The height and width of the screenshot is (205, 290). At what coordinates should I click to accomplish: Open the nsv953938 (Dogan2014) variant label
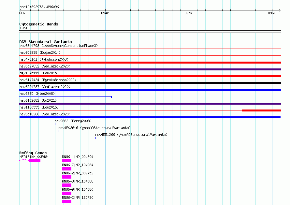(x=40, y=52)
